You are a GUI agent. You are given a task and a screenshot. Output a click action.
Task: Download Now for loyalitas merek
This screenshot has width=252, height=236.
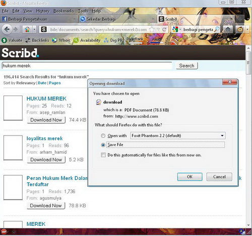46,160
